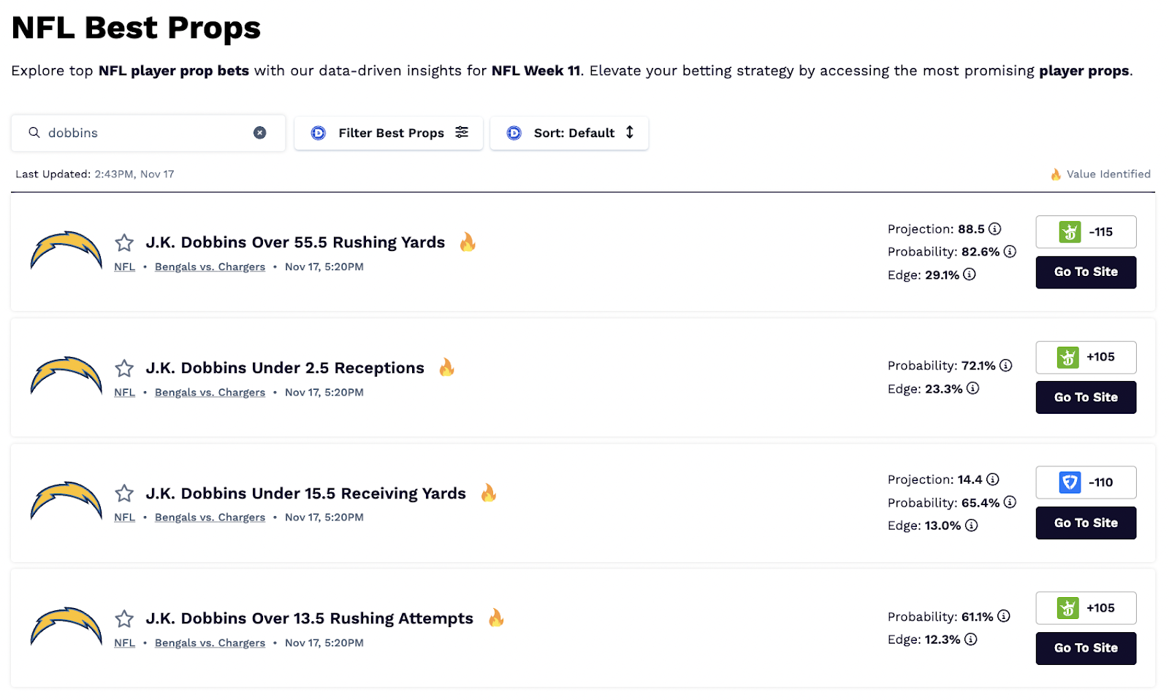Go To Site for Under 15.5 Receiving Yards

pyautogui.click(x=1086, y=523)
